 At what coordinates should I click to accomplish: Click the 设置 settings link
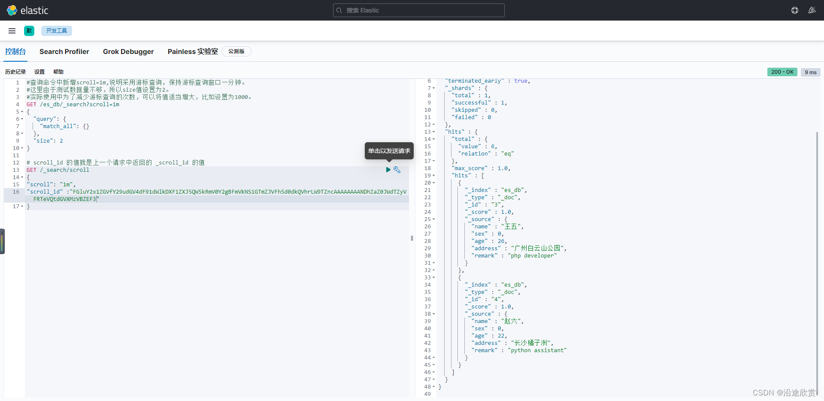[39, 72]
